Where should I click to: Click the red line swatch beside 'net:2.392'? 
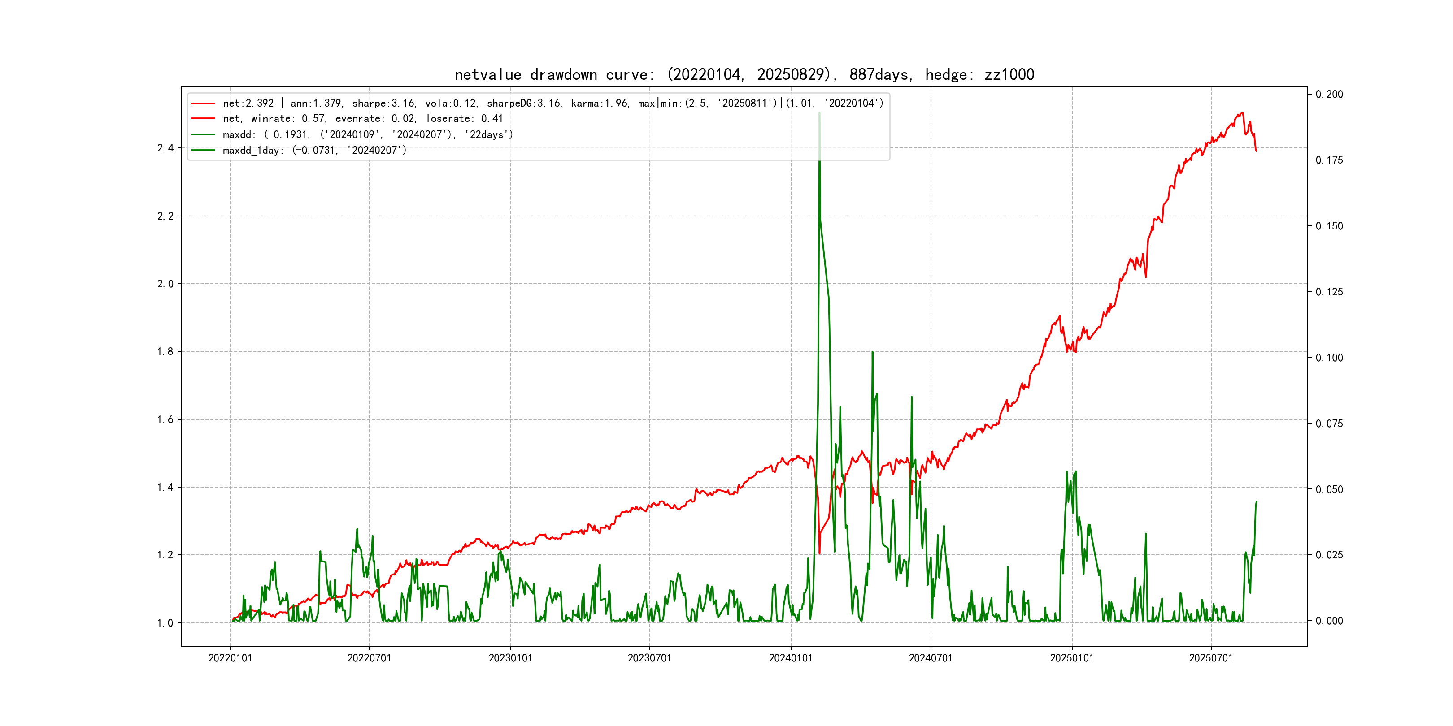click(203, 103)
